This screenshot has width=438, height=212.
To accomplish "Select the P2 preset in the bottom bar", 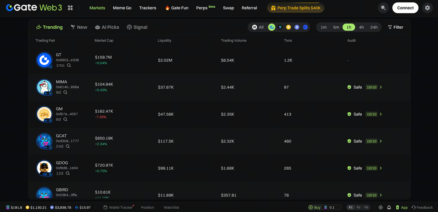I will pyautogui.click(x=358, y=207).
